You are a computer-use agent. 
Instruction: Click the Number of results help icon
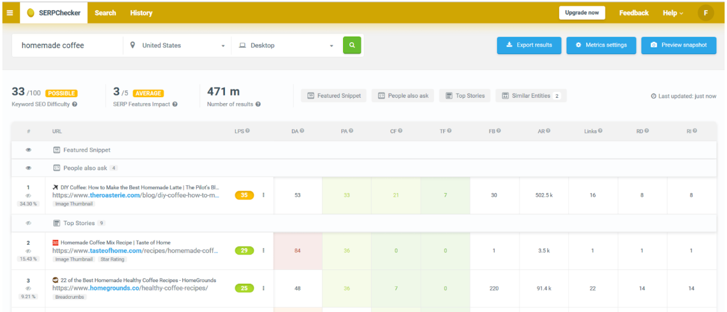click(x=258, y=104)
